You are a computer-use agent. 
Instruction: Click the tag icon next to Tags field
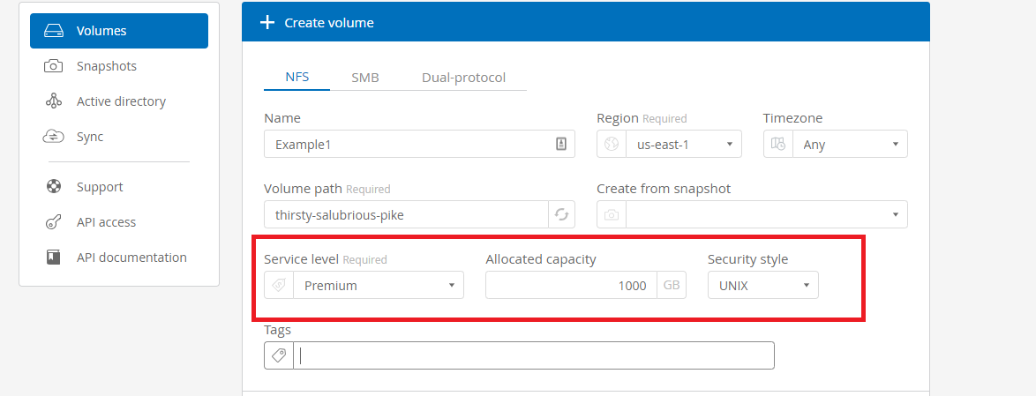tap(279, 355)
